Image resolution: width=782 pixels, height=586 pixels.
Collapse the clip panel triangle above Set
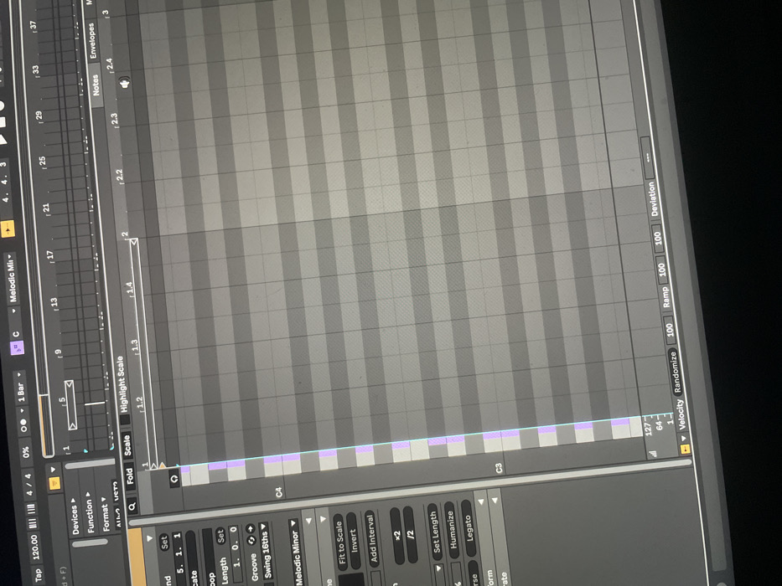click(149, 538)
